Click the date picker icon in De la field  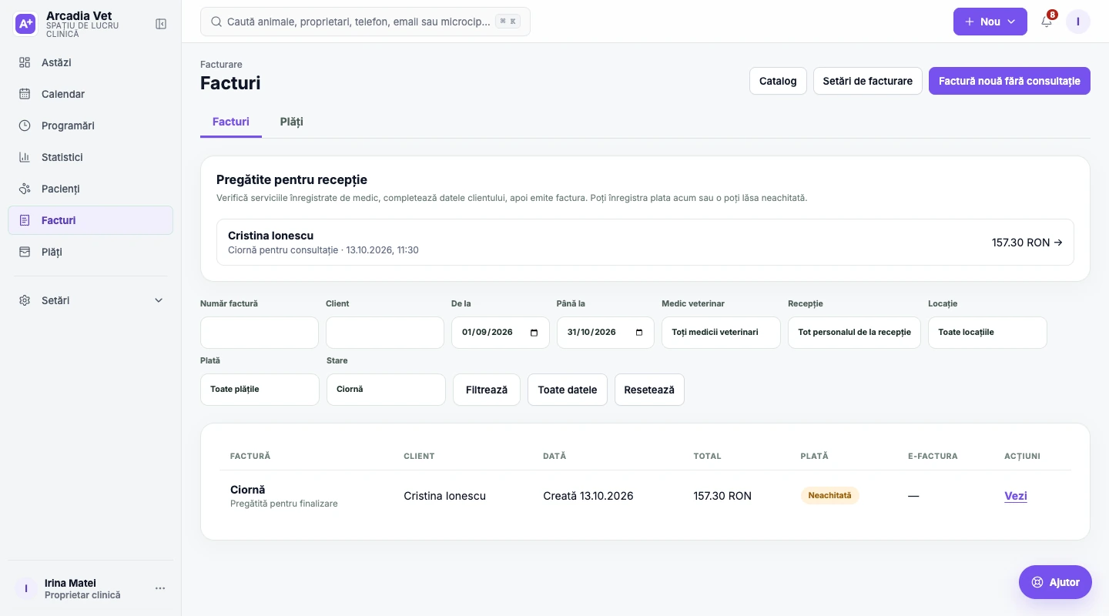pyautogui.click(x=534, y=333)
